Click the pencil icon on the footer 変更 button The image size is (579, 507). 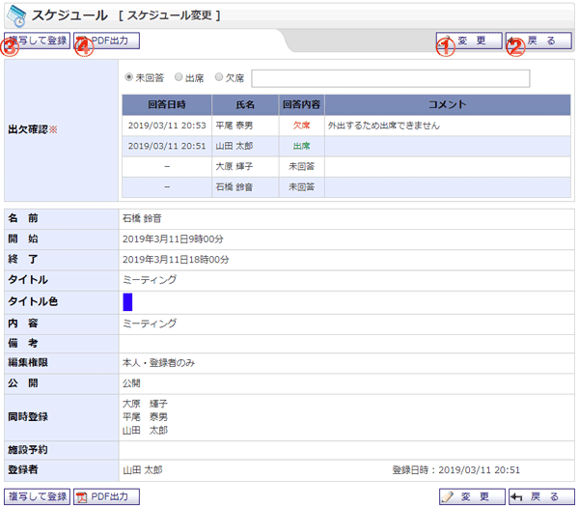pyautogui.click(x=448, y=496)
